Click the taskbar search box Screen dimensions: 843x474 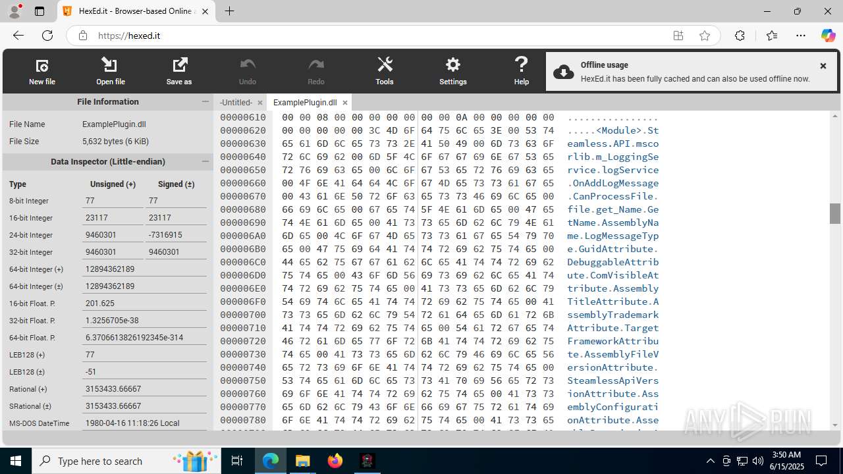click(x=125, y=461)
